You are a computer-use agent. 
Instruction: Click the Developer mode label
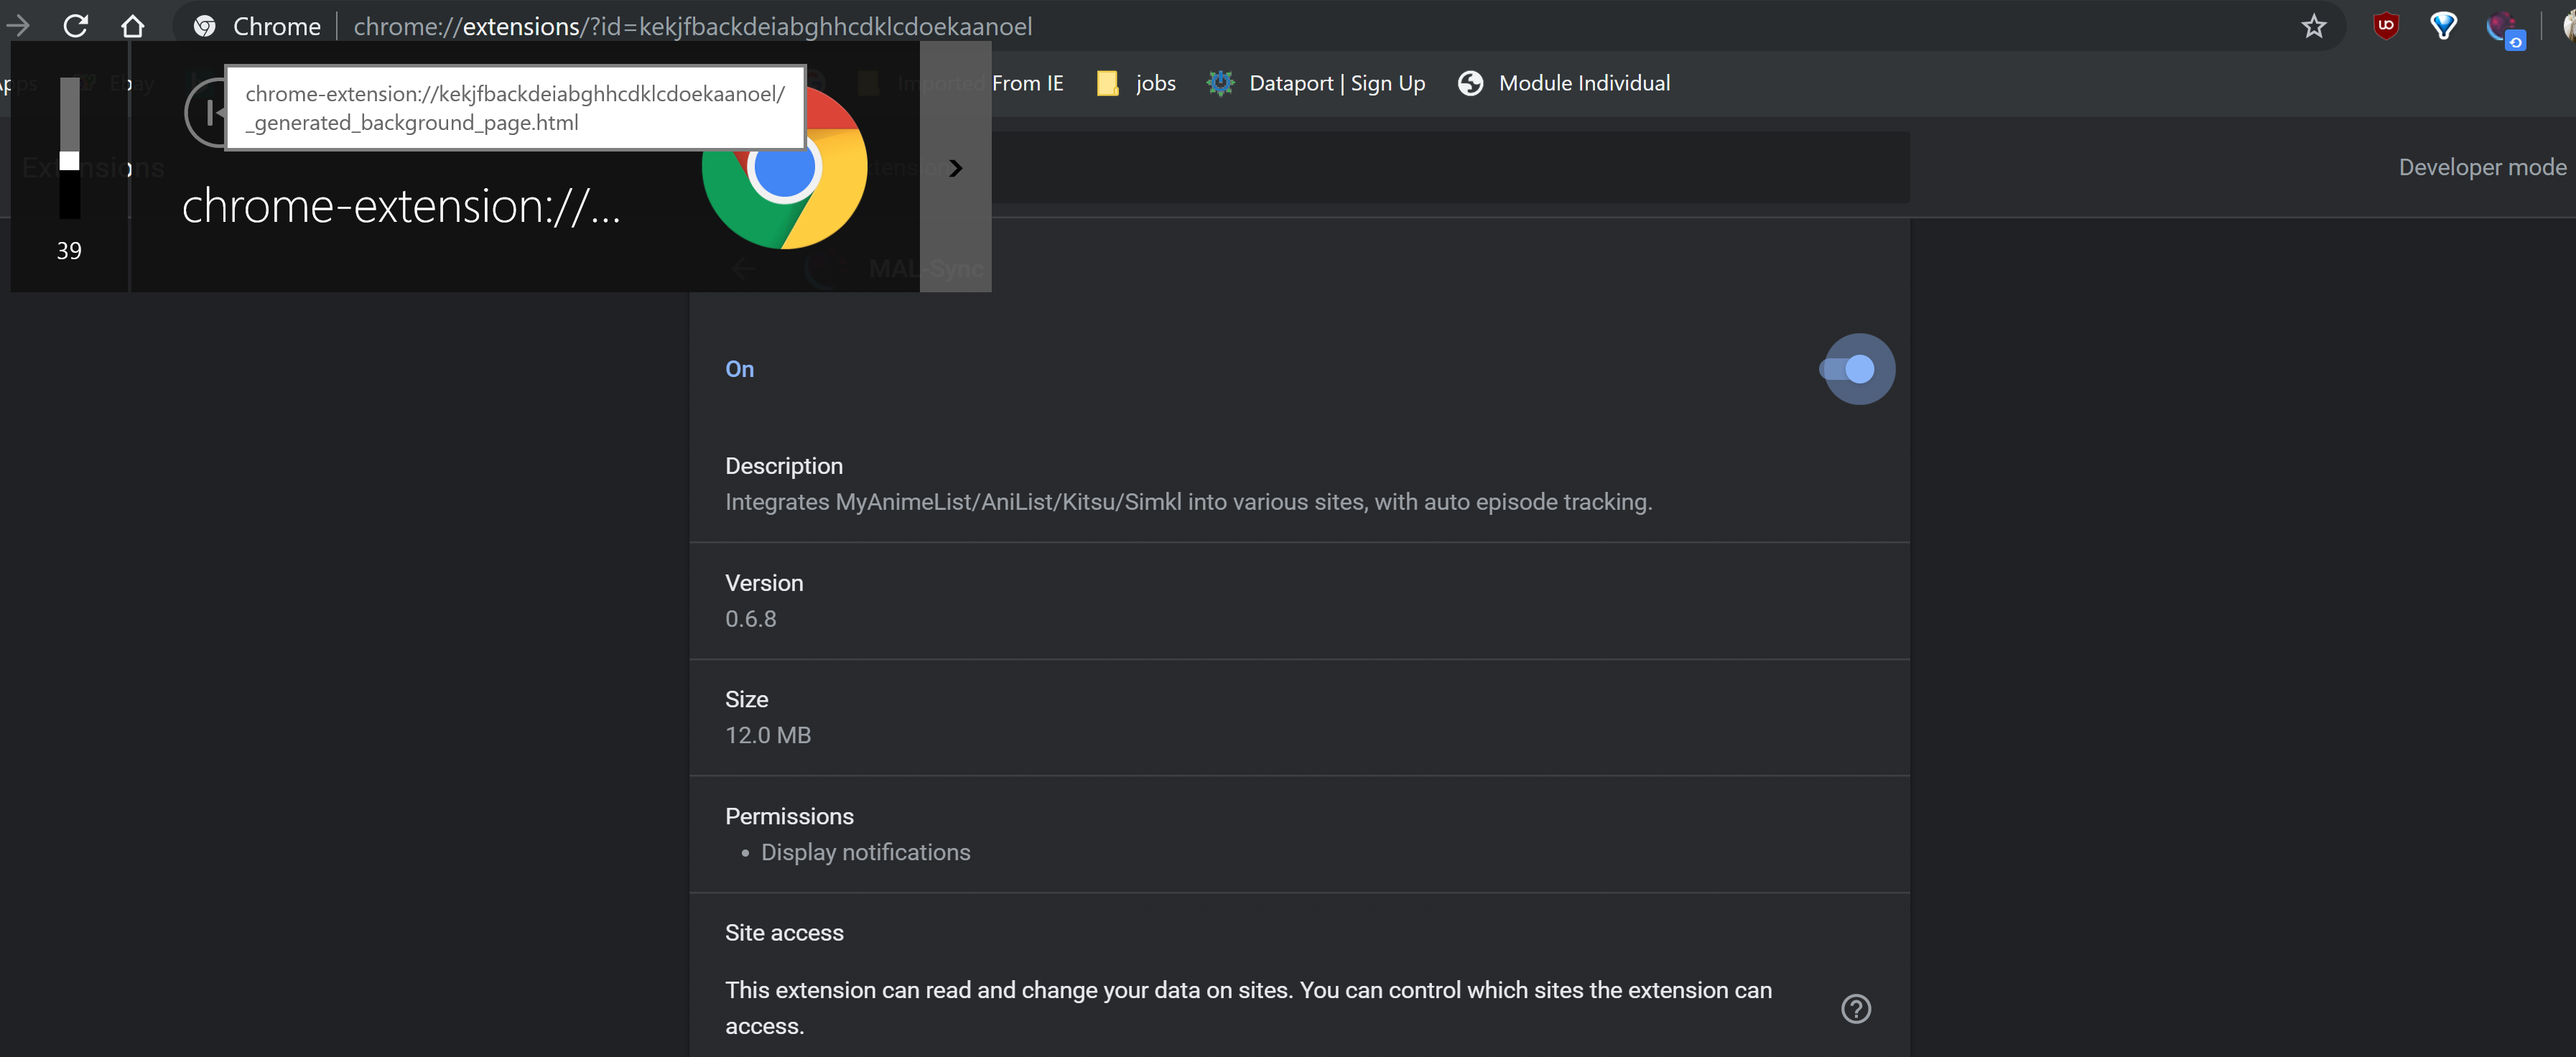[x=2481, y=167]
